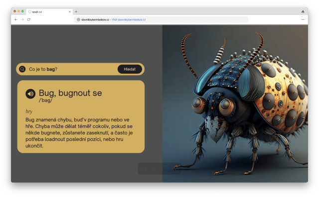Play pronunciation with the speaker icon
This screenshot has height=197, width=319.
click(x=30, y=94)
